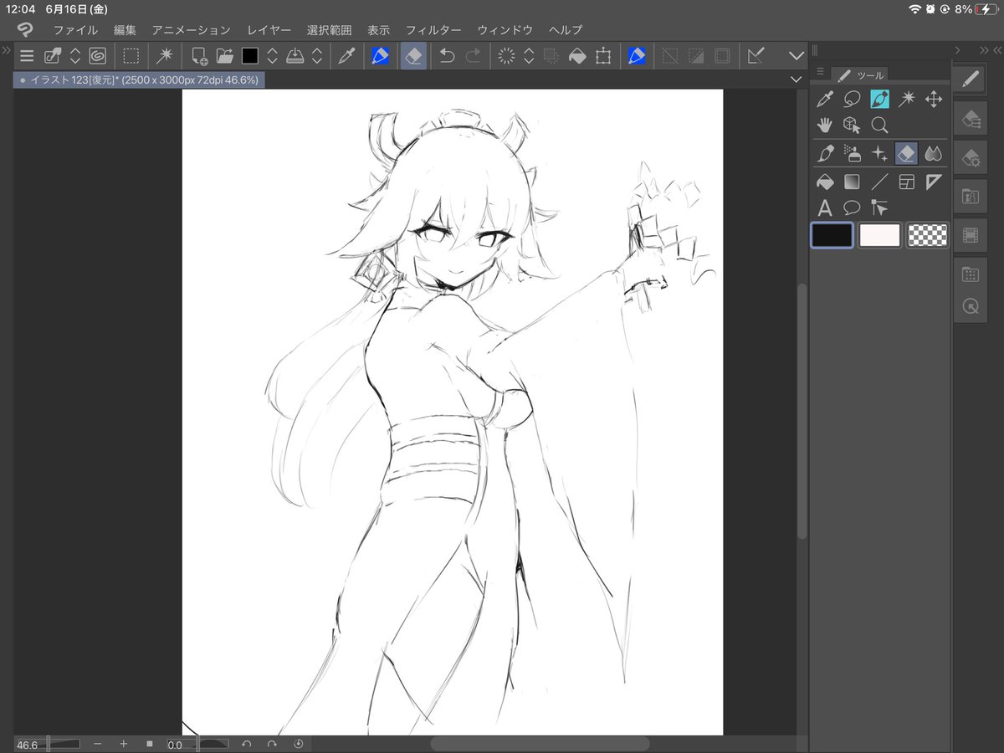Redo the last undone action
Screen dimensions: 1004x753
tap(473, 56)
